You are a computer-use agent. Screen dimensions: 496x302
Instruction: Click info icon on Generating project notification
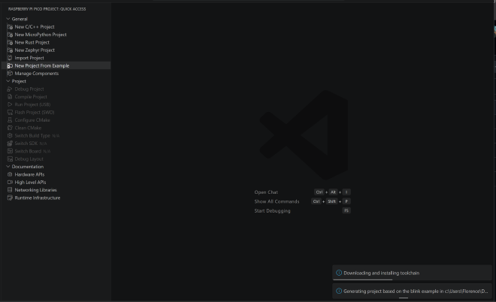339,291
